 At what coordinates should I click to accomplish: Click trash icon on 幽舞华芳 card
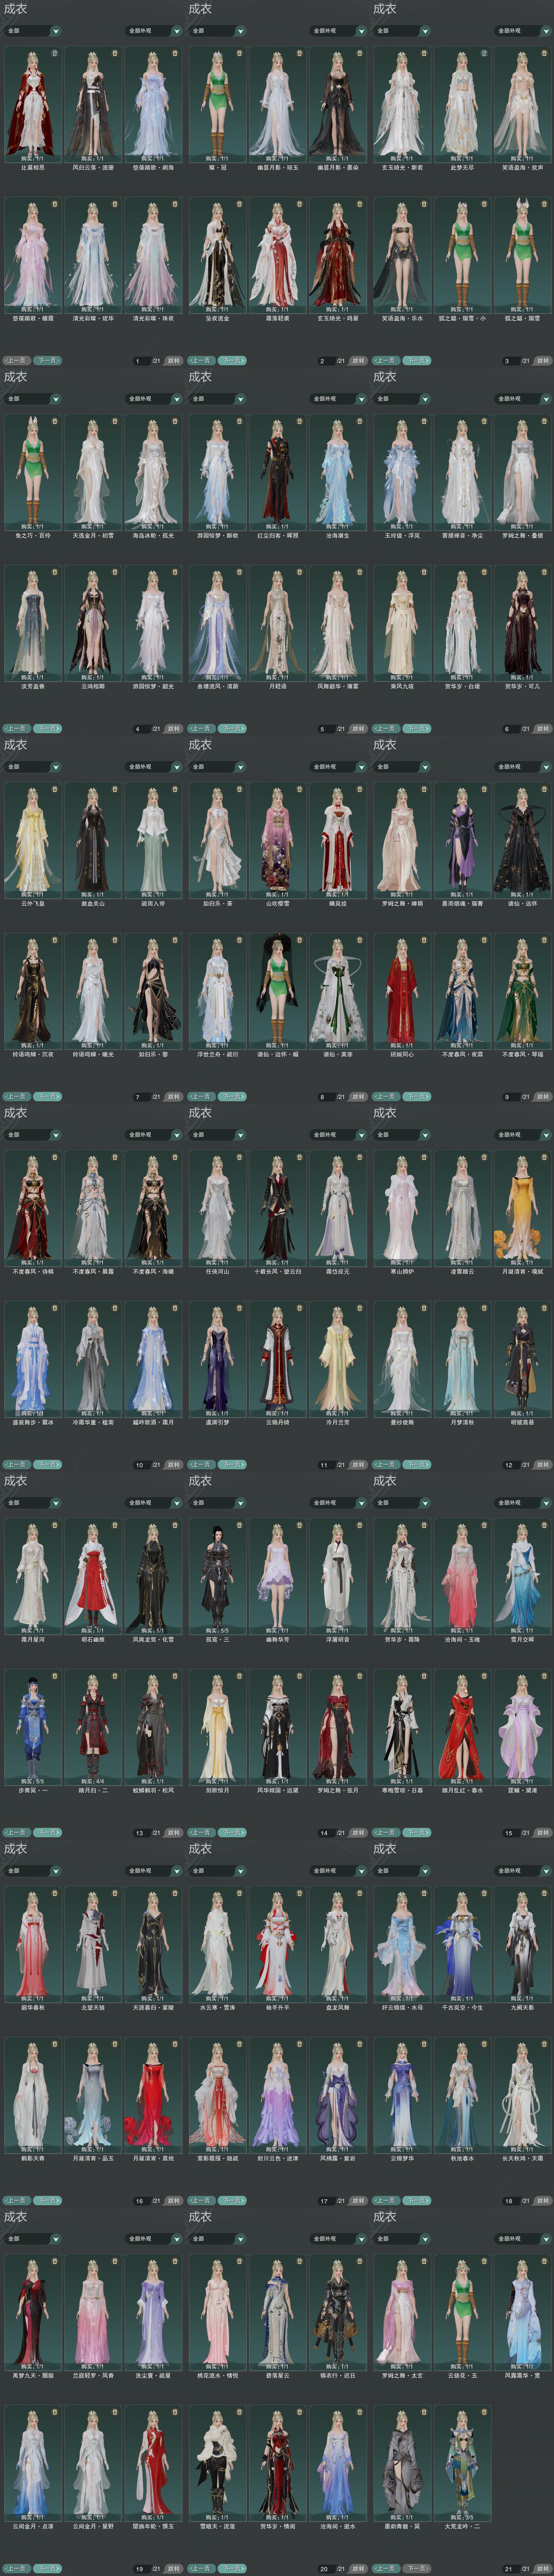point(300,1525)
